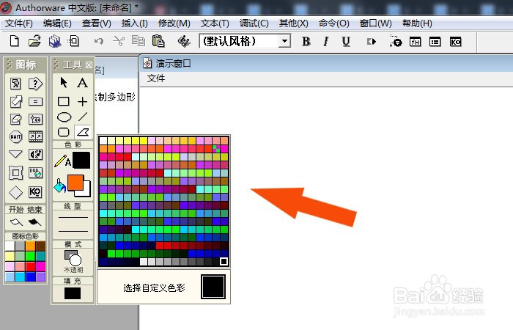Click the Wait icon in icon palette

(x=15, y=136)
